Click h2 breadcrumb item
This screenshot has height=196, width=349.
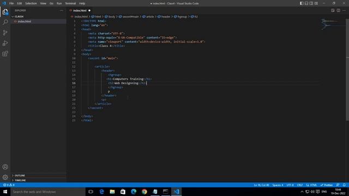click(x=194, y=16)
